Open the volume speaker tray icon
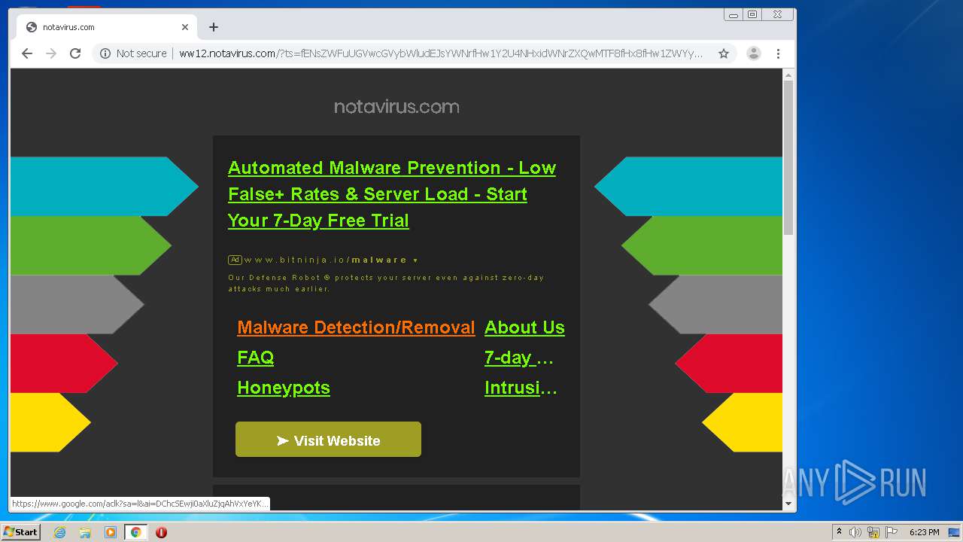This screenshot has width=963, height=542. pos(855,532)
